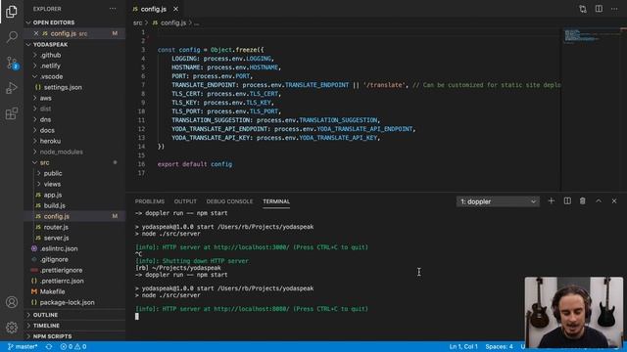The image size is (627, 352).
Task: Click config.js in the breadcrumb path
Action: [173, 22]
